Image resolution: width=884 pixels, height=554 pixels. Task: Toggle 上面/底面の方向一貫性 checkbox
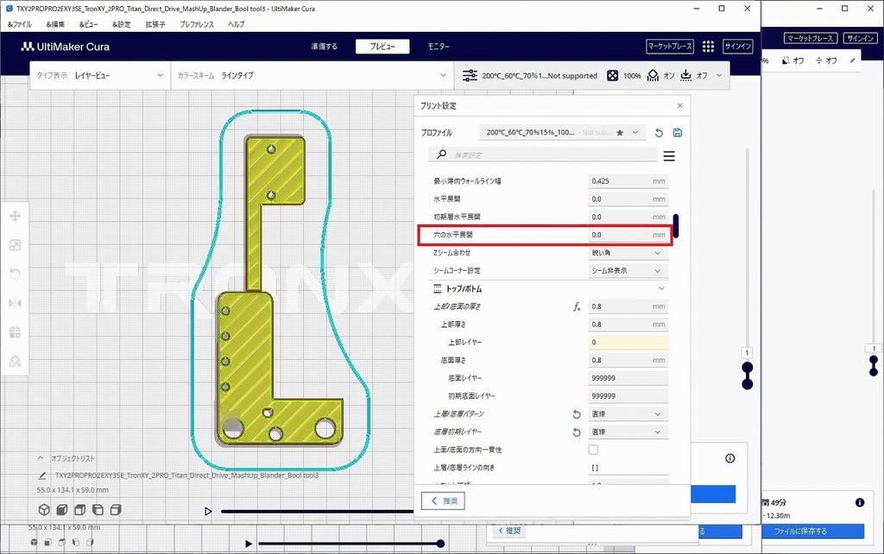593,450
